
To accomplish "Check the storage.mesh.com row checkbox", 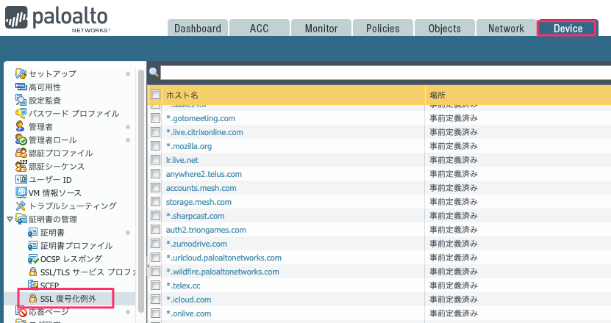I will pos(155,202).
